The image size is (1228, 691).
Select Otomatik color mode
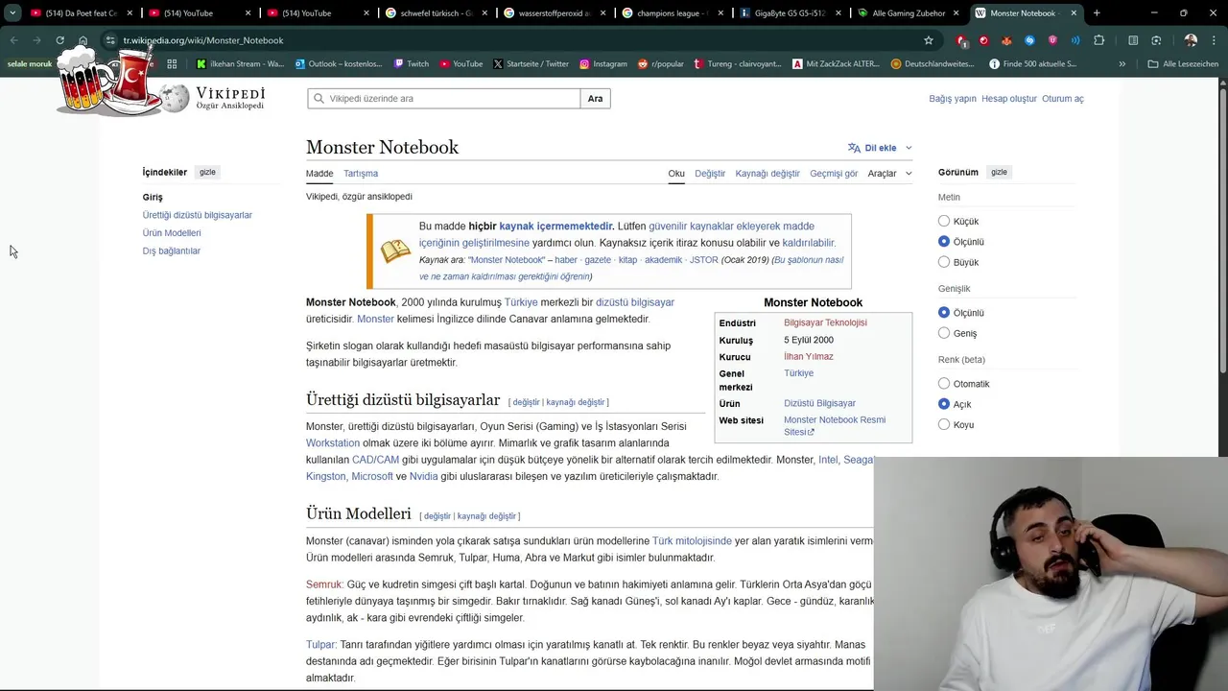[944, 384]
